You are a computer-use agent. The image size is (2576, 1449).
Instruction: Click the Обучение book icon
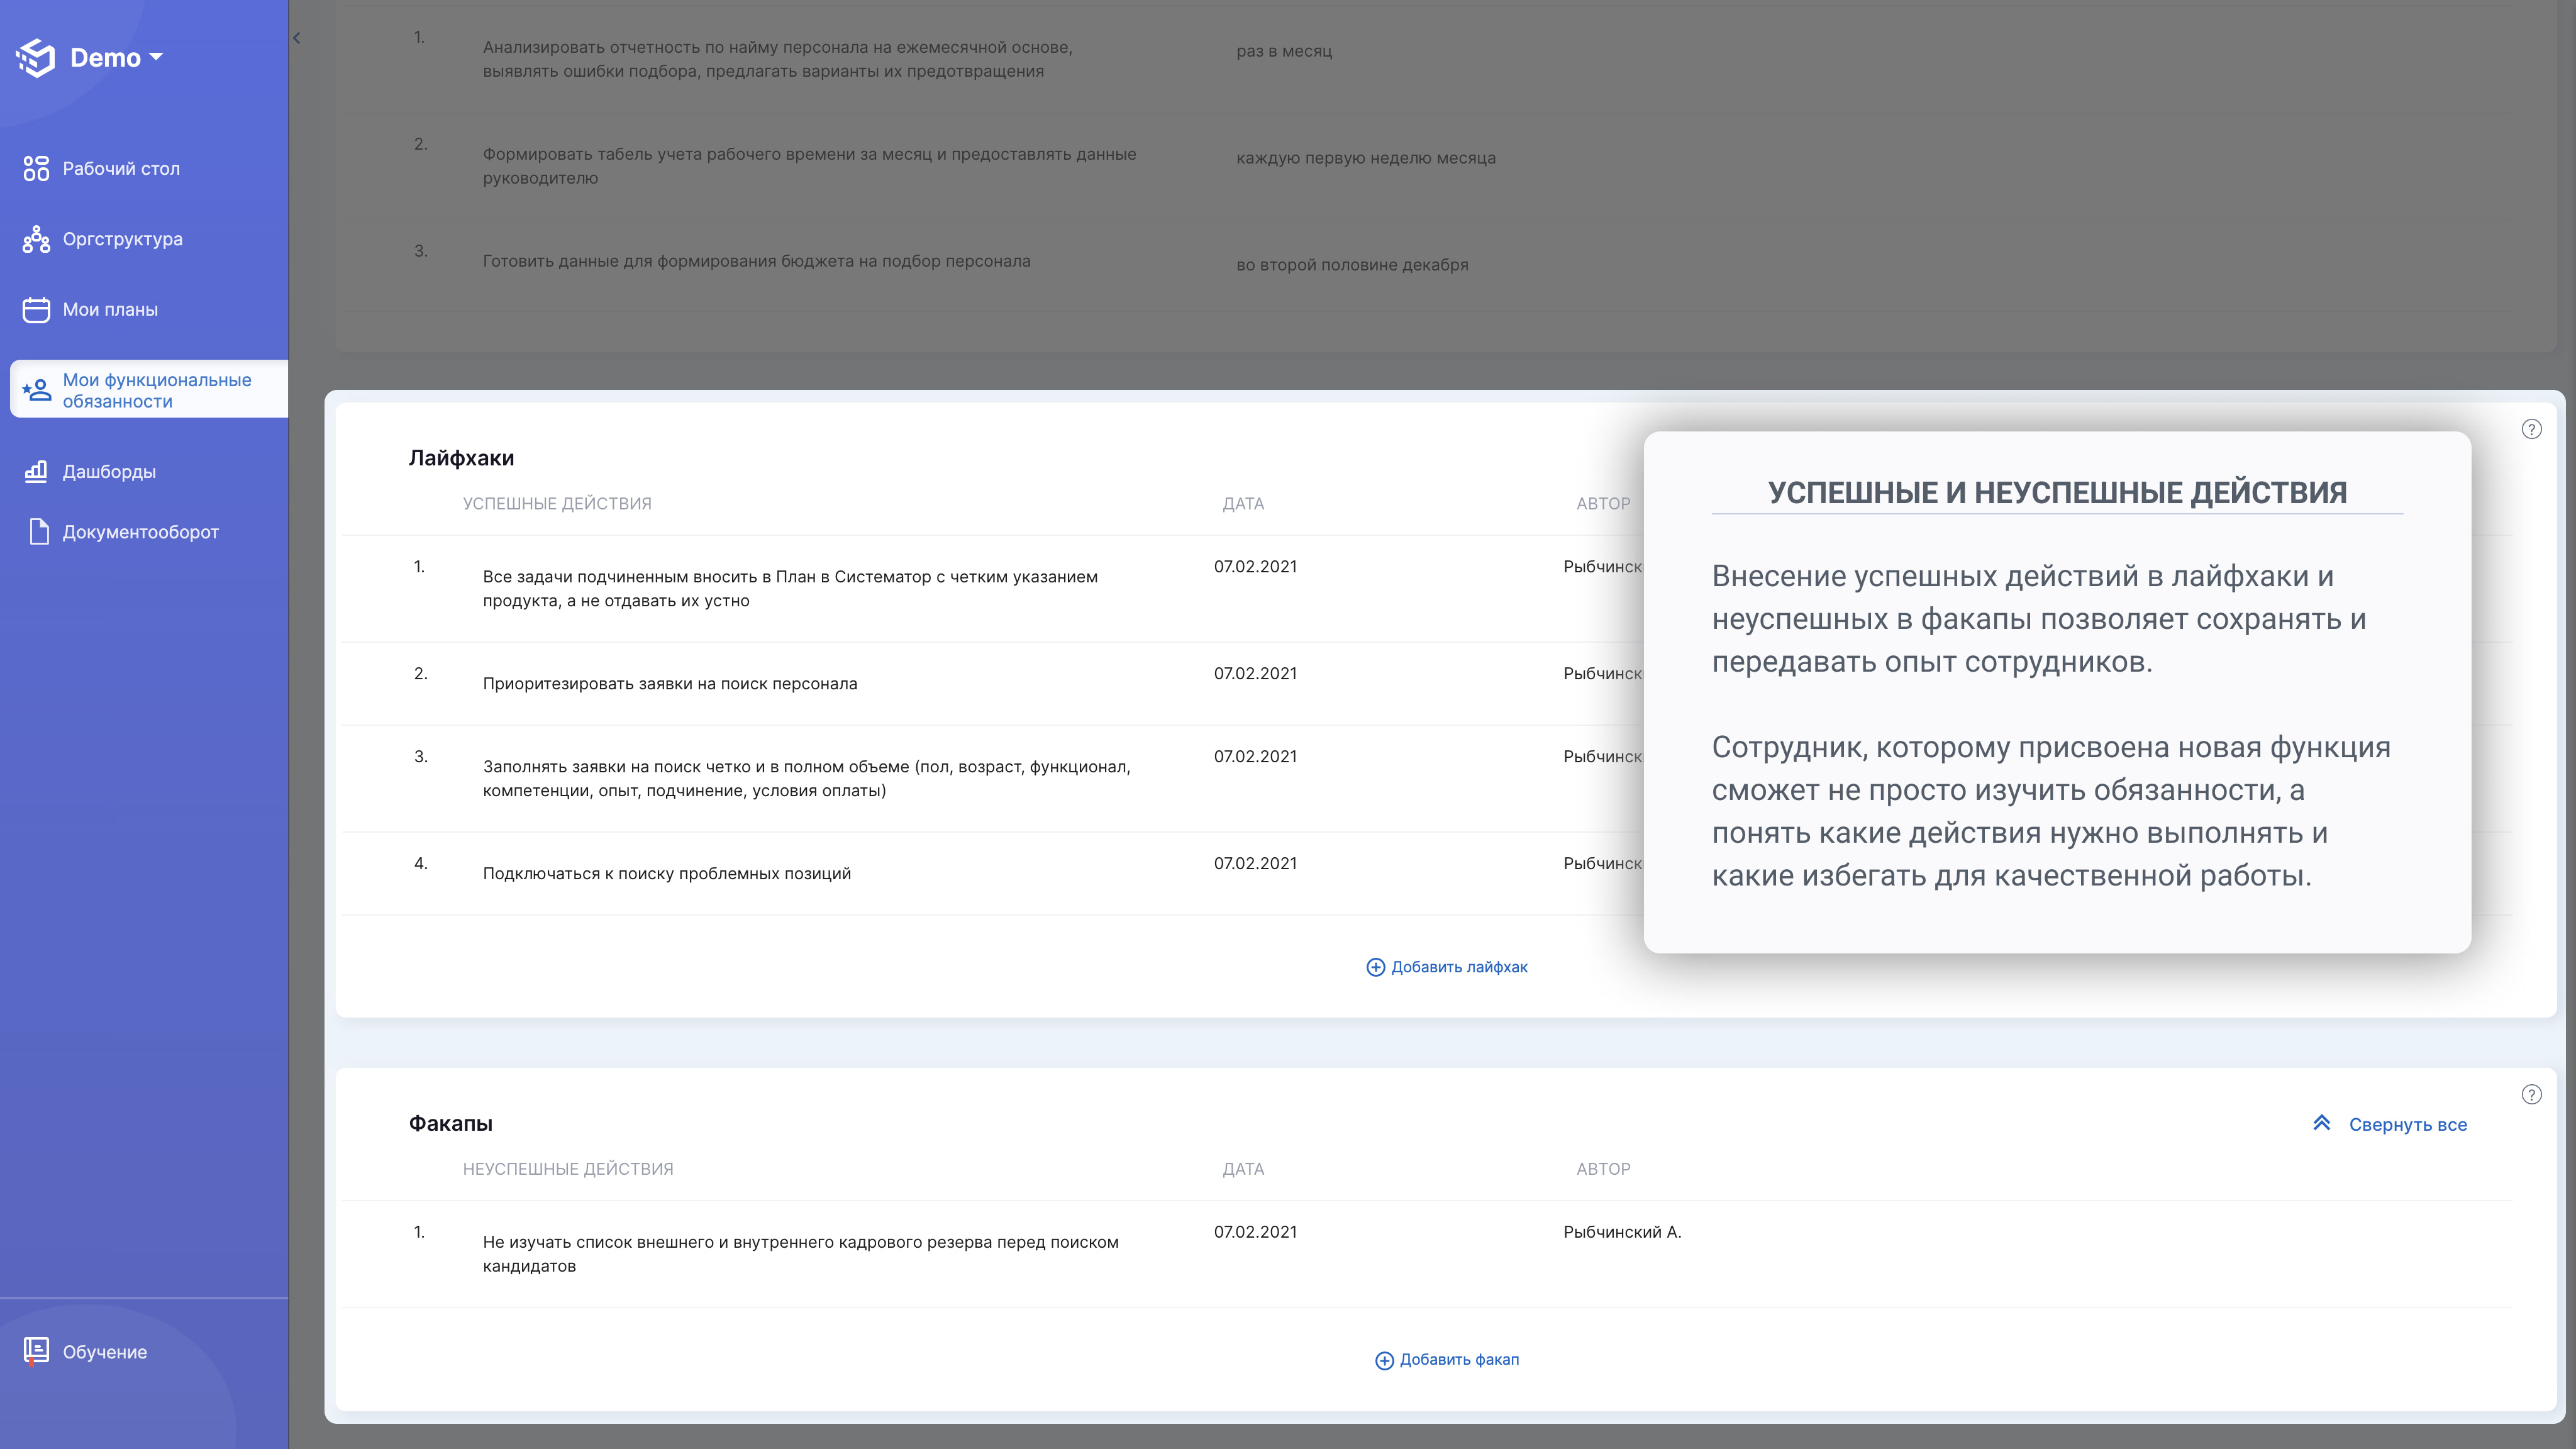coord(36,1351)
